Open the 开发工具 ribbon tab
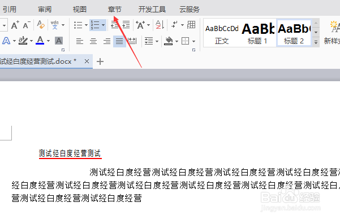This screenshot has height=220, width=340. [152, 9]
